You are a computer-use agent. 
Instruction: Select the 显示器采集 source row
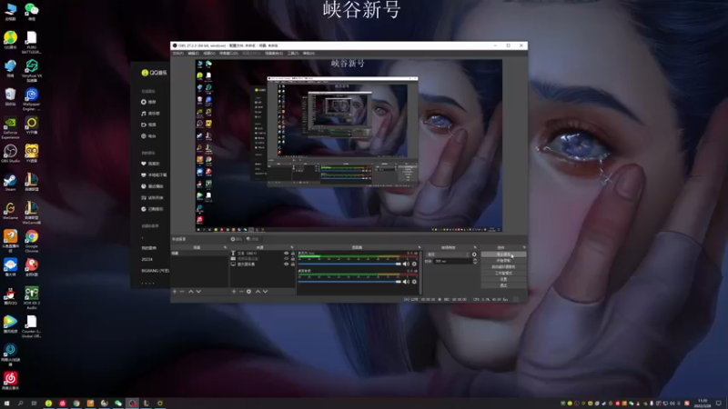[x=263, y=264]
